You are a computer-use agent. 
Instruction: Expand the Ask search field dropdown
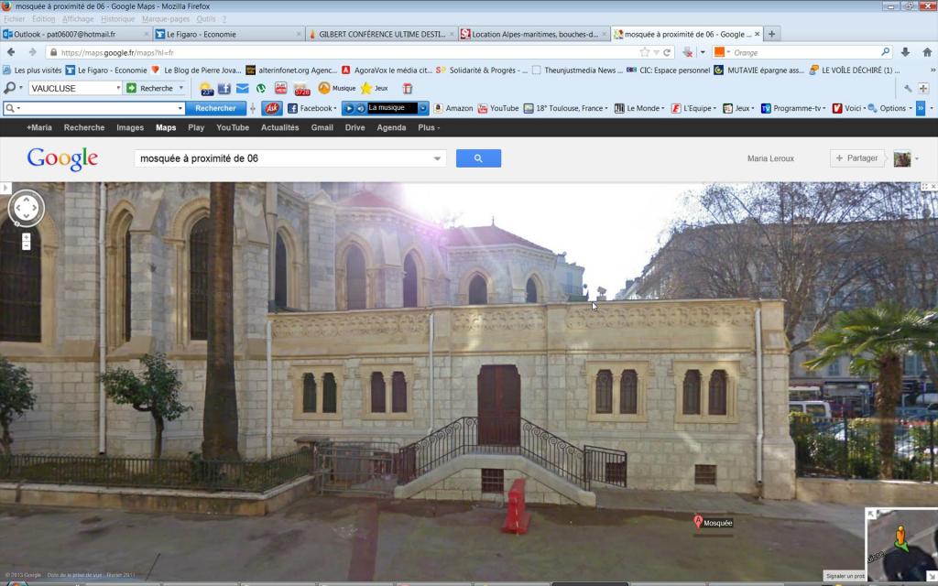click(180, 108)
